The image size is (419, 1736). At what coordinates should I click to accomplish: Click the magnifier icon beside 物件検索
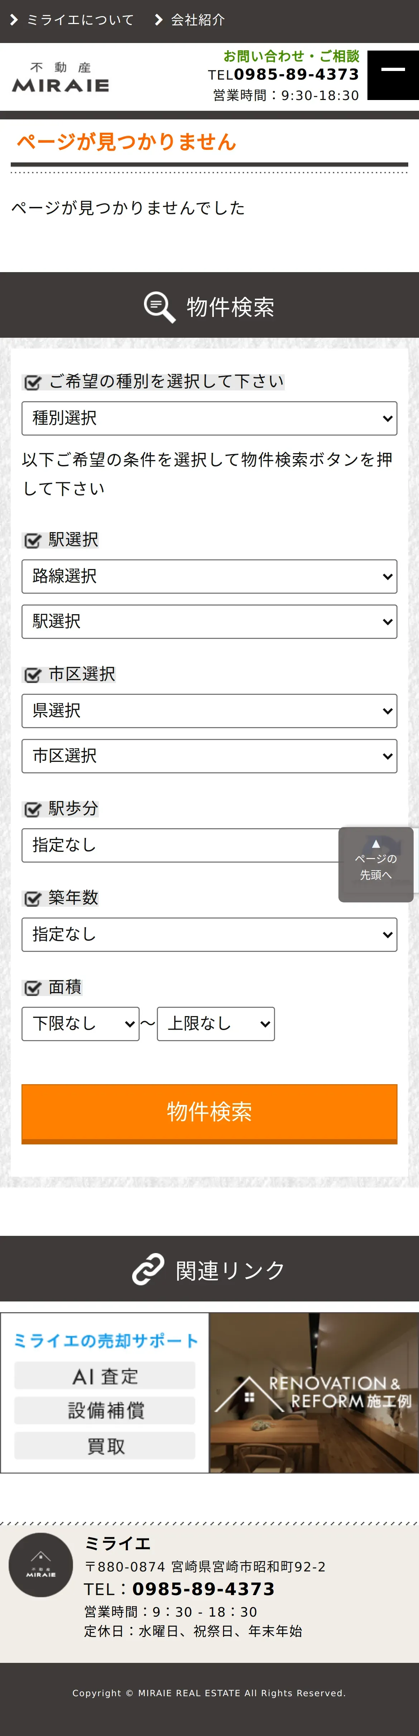tap(160, 307)
